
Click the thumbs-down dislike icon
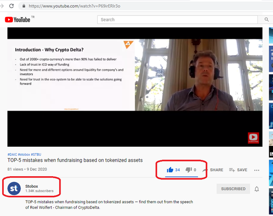(x=189, y=170)
